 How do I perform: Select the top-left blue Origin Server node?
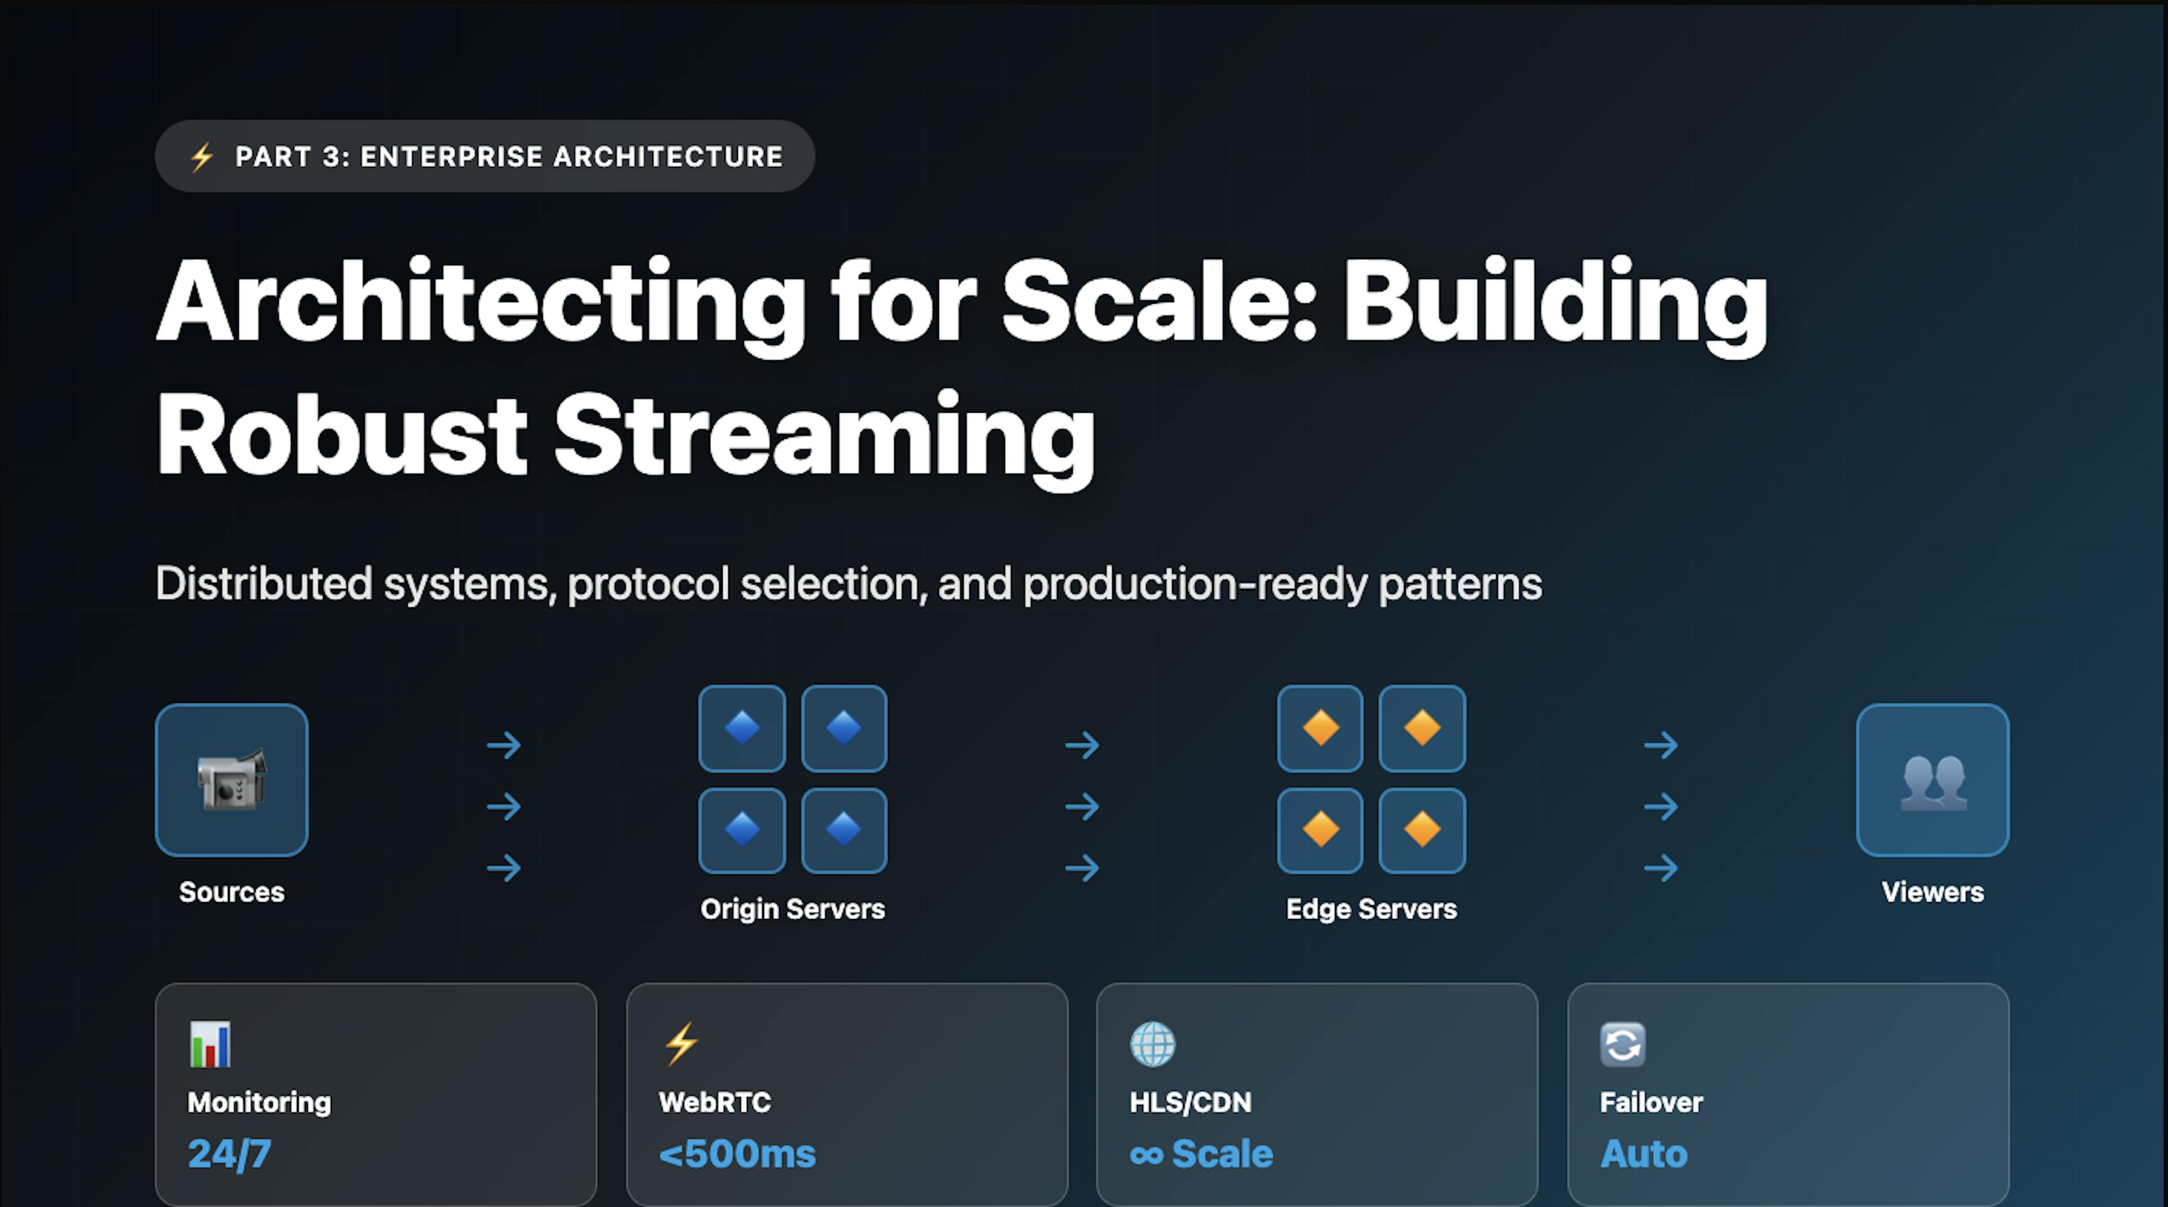pos(741,729)
